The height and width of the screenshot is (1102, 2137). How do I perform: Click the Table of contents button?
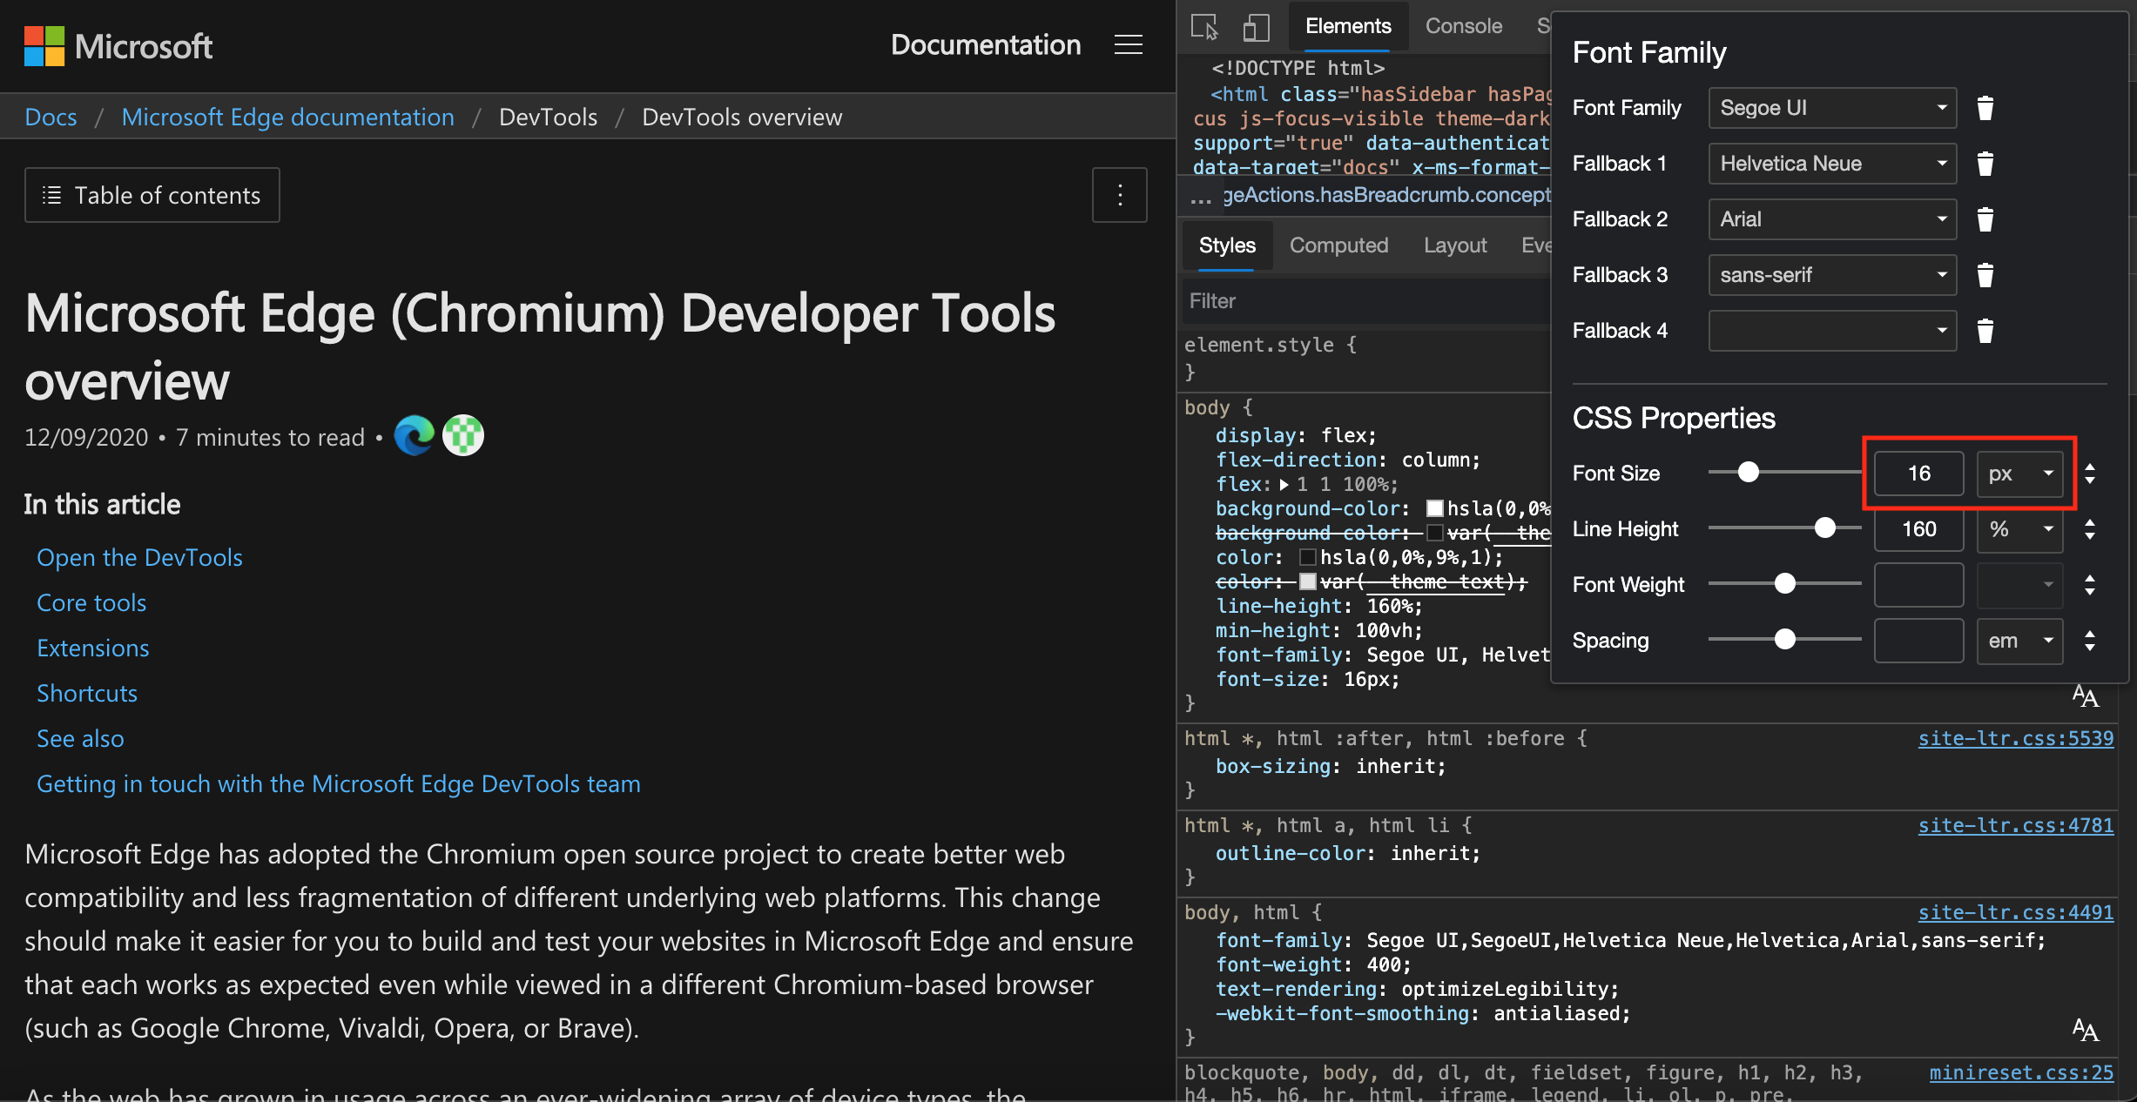(153, 194)
